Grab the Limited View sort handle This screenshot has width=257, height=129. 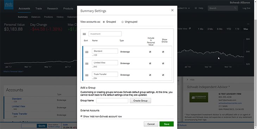(87, 63)
